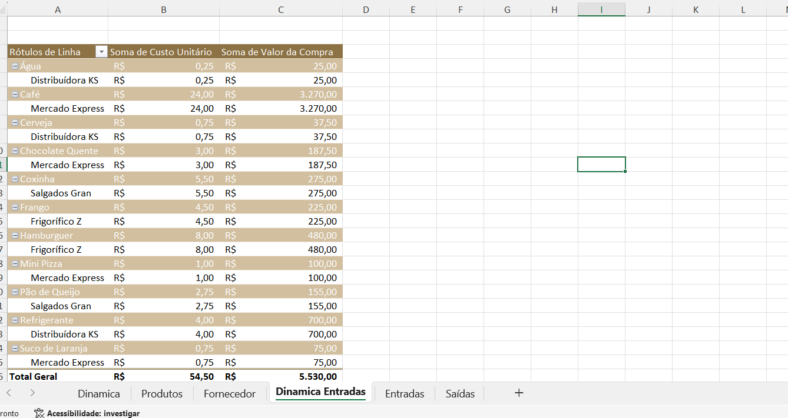Click the Soma de Custo Unitário header cell

[164, 52]
